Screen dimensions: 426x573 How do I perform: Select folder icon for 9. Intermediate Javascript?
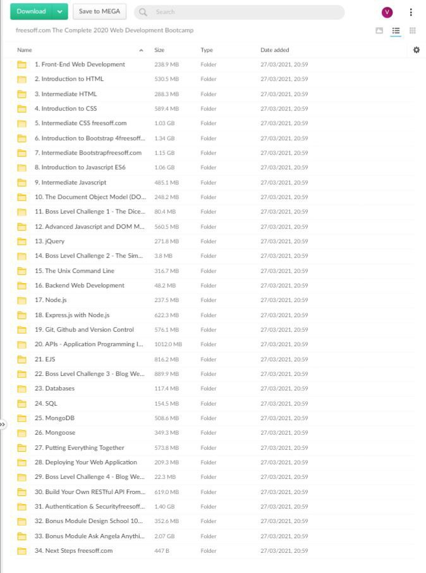click(22, 183)
